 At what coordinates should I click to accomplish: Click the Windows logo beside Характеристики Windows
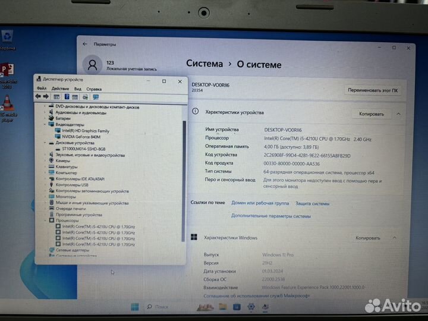(x=194, y=237)
